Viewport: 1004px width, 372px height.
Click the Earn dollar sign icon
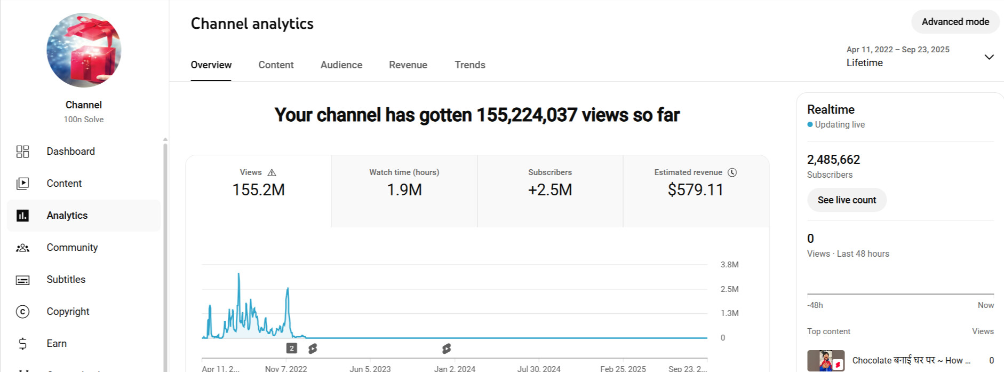pos(22,344)
